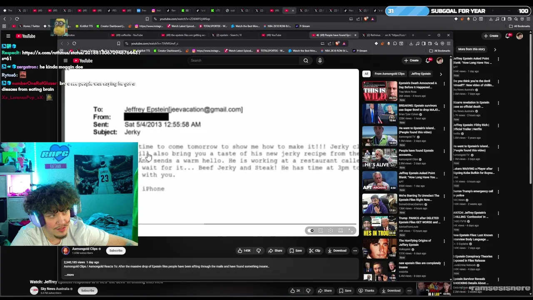The width and height of the screenshot is (533, 300).
Task: Dislike the Sky News Australia video
Action: 308,290
